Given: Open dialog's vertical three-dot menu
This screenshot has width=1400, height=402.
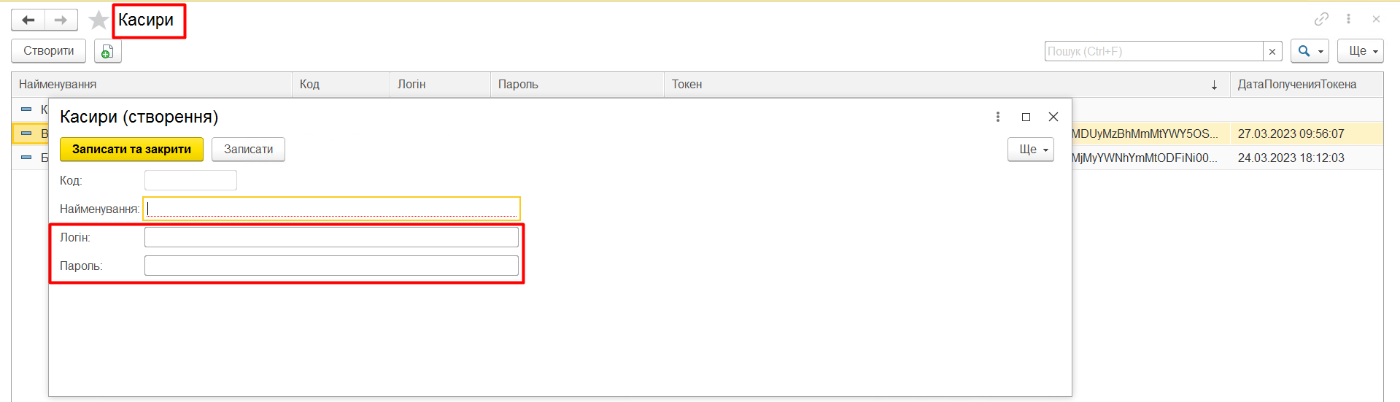Looking at the screenshot, I should pyautogui.click(x=997, y=117).
